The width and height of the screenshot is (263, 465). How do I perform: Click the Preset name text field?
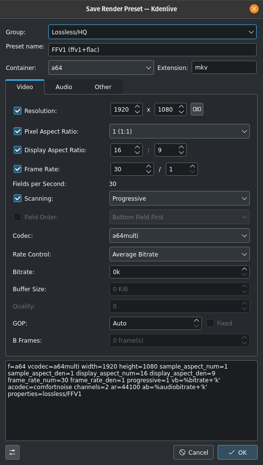[153, 50]
